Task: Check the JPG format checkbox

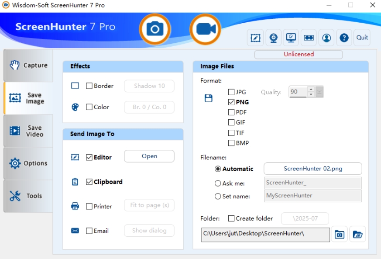Action: coord(231,92)
